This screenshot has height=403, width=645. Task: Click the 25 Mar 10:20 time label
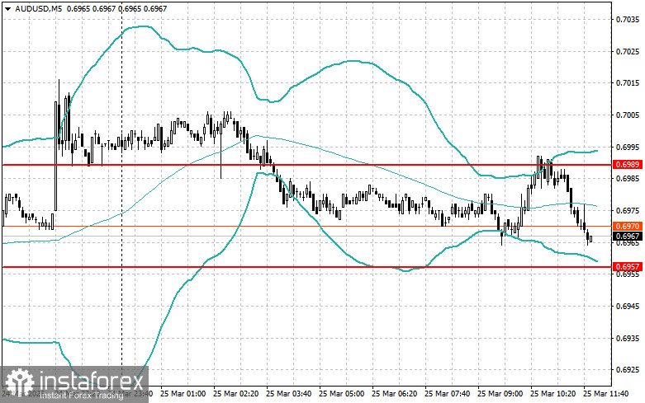553,394
